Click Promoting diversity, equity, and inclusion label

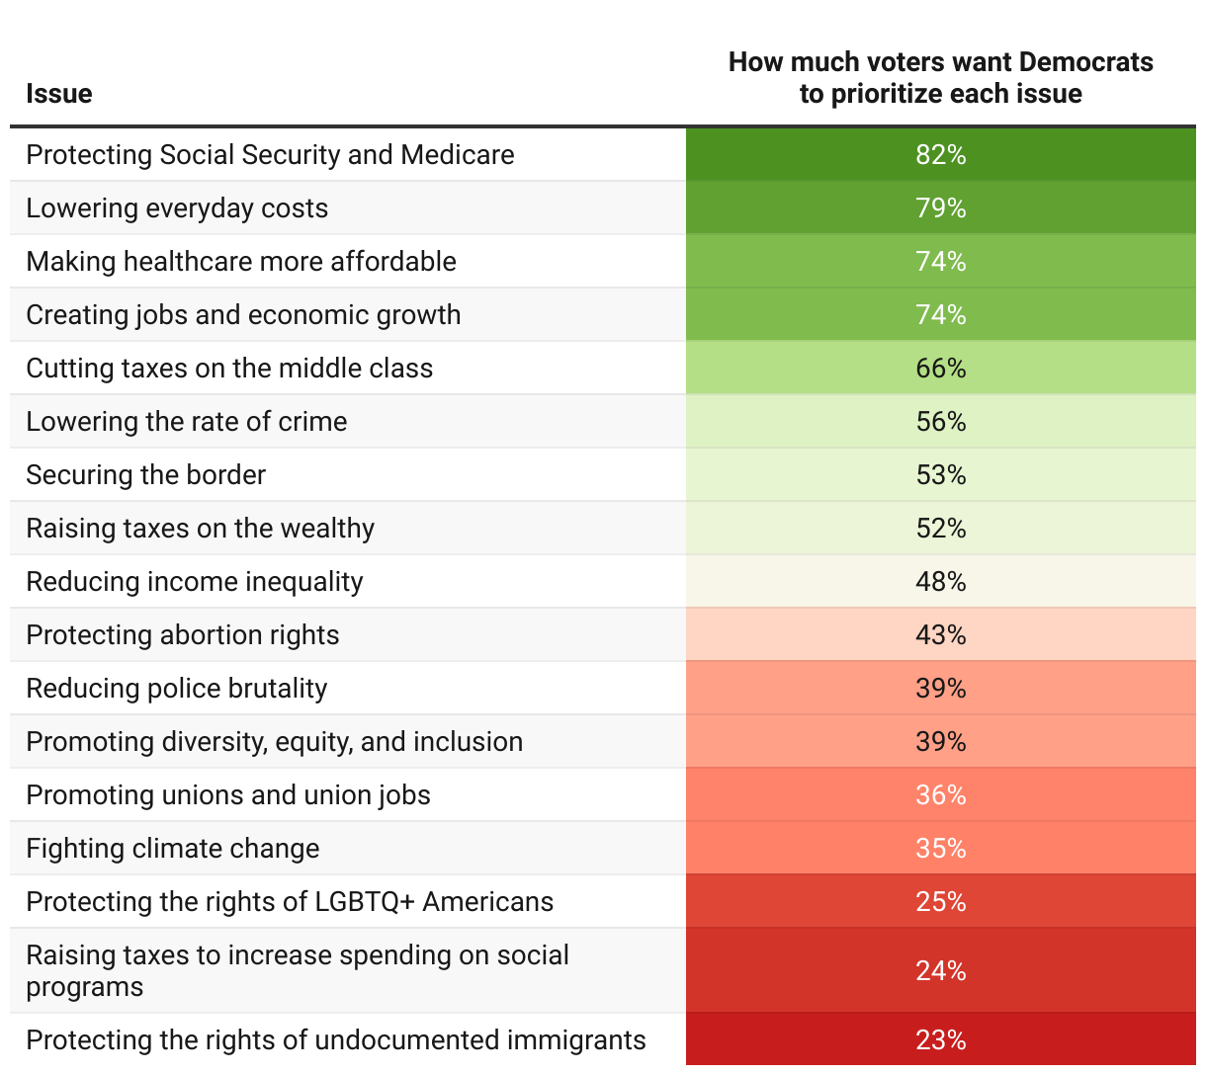(x=275, y=742)
